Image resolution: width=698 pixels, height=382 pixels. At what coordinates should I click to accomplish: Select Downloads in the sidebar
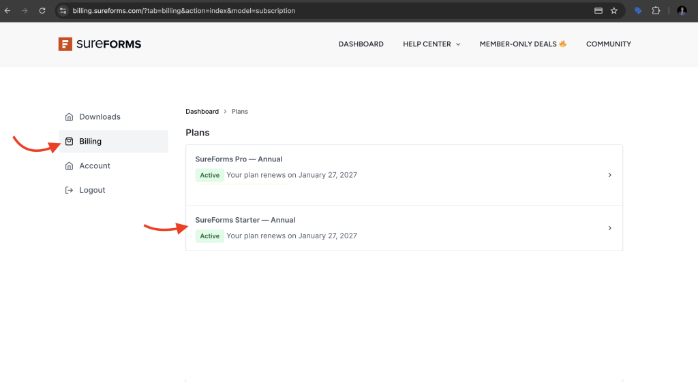coord(114,117)
